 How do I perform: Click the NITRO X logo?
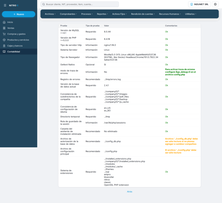pyautogui.click(x=14, y=5)
